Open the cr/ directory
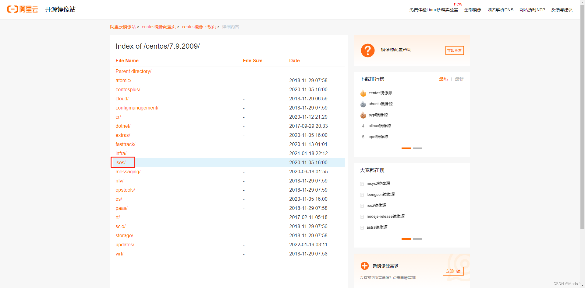 click(118, 117)
